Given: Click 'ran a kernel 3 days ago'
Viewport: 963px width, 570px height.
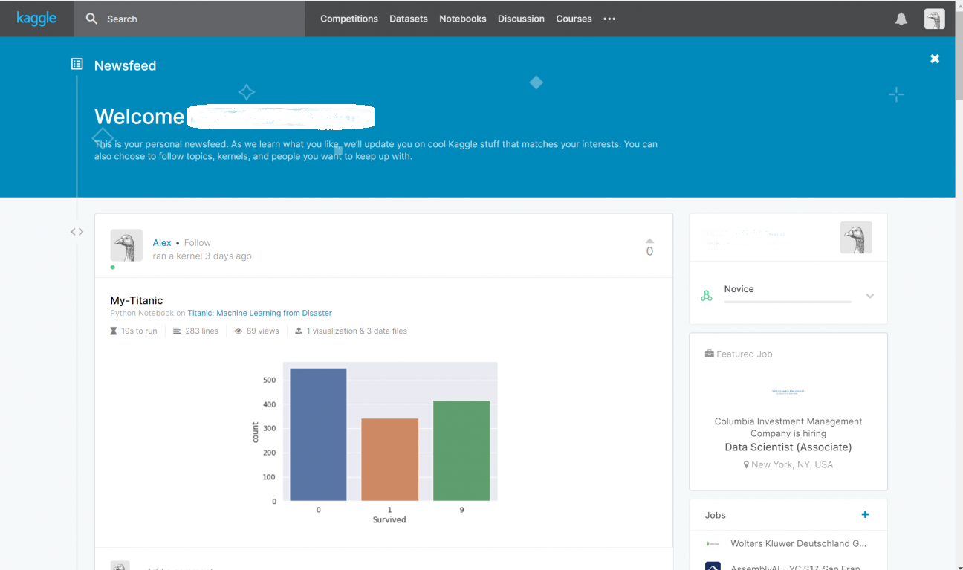Looking at the screenshot, I should 202,256.
